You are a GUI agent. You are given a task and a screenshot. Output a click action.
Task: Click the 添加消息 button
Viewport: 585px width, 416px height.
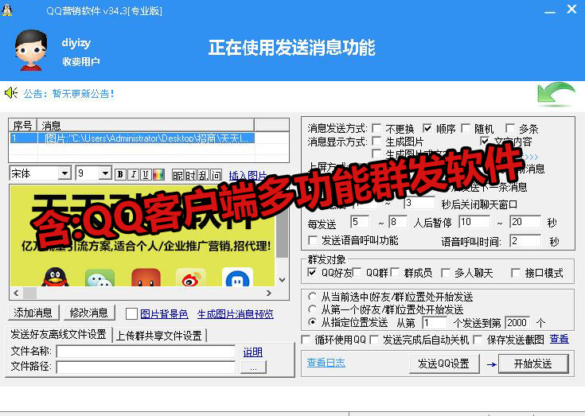(x=33, y=313)
